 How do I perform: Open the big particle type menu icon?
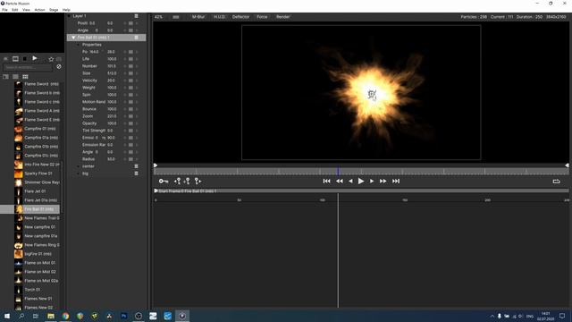click(136, 174)
